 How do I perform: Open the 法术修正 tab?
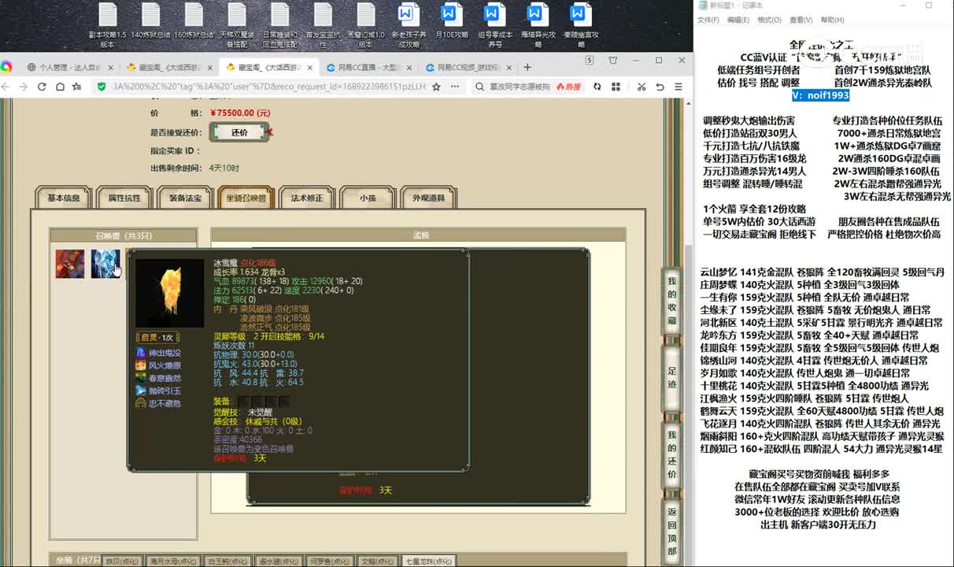[307, 198]
